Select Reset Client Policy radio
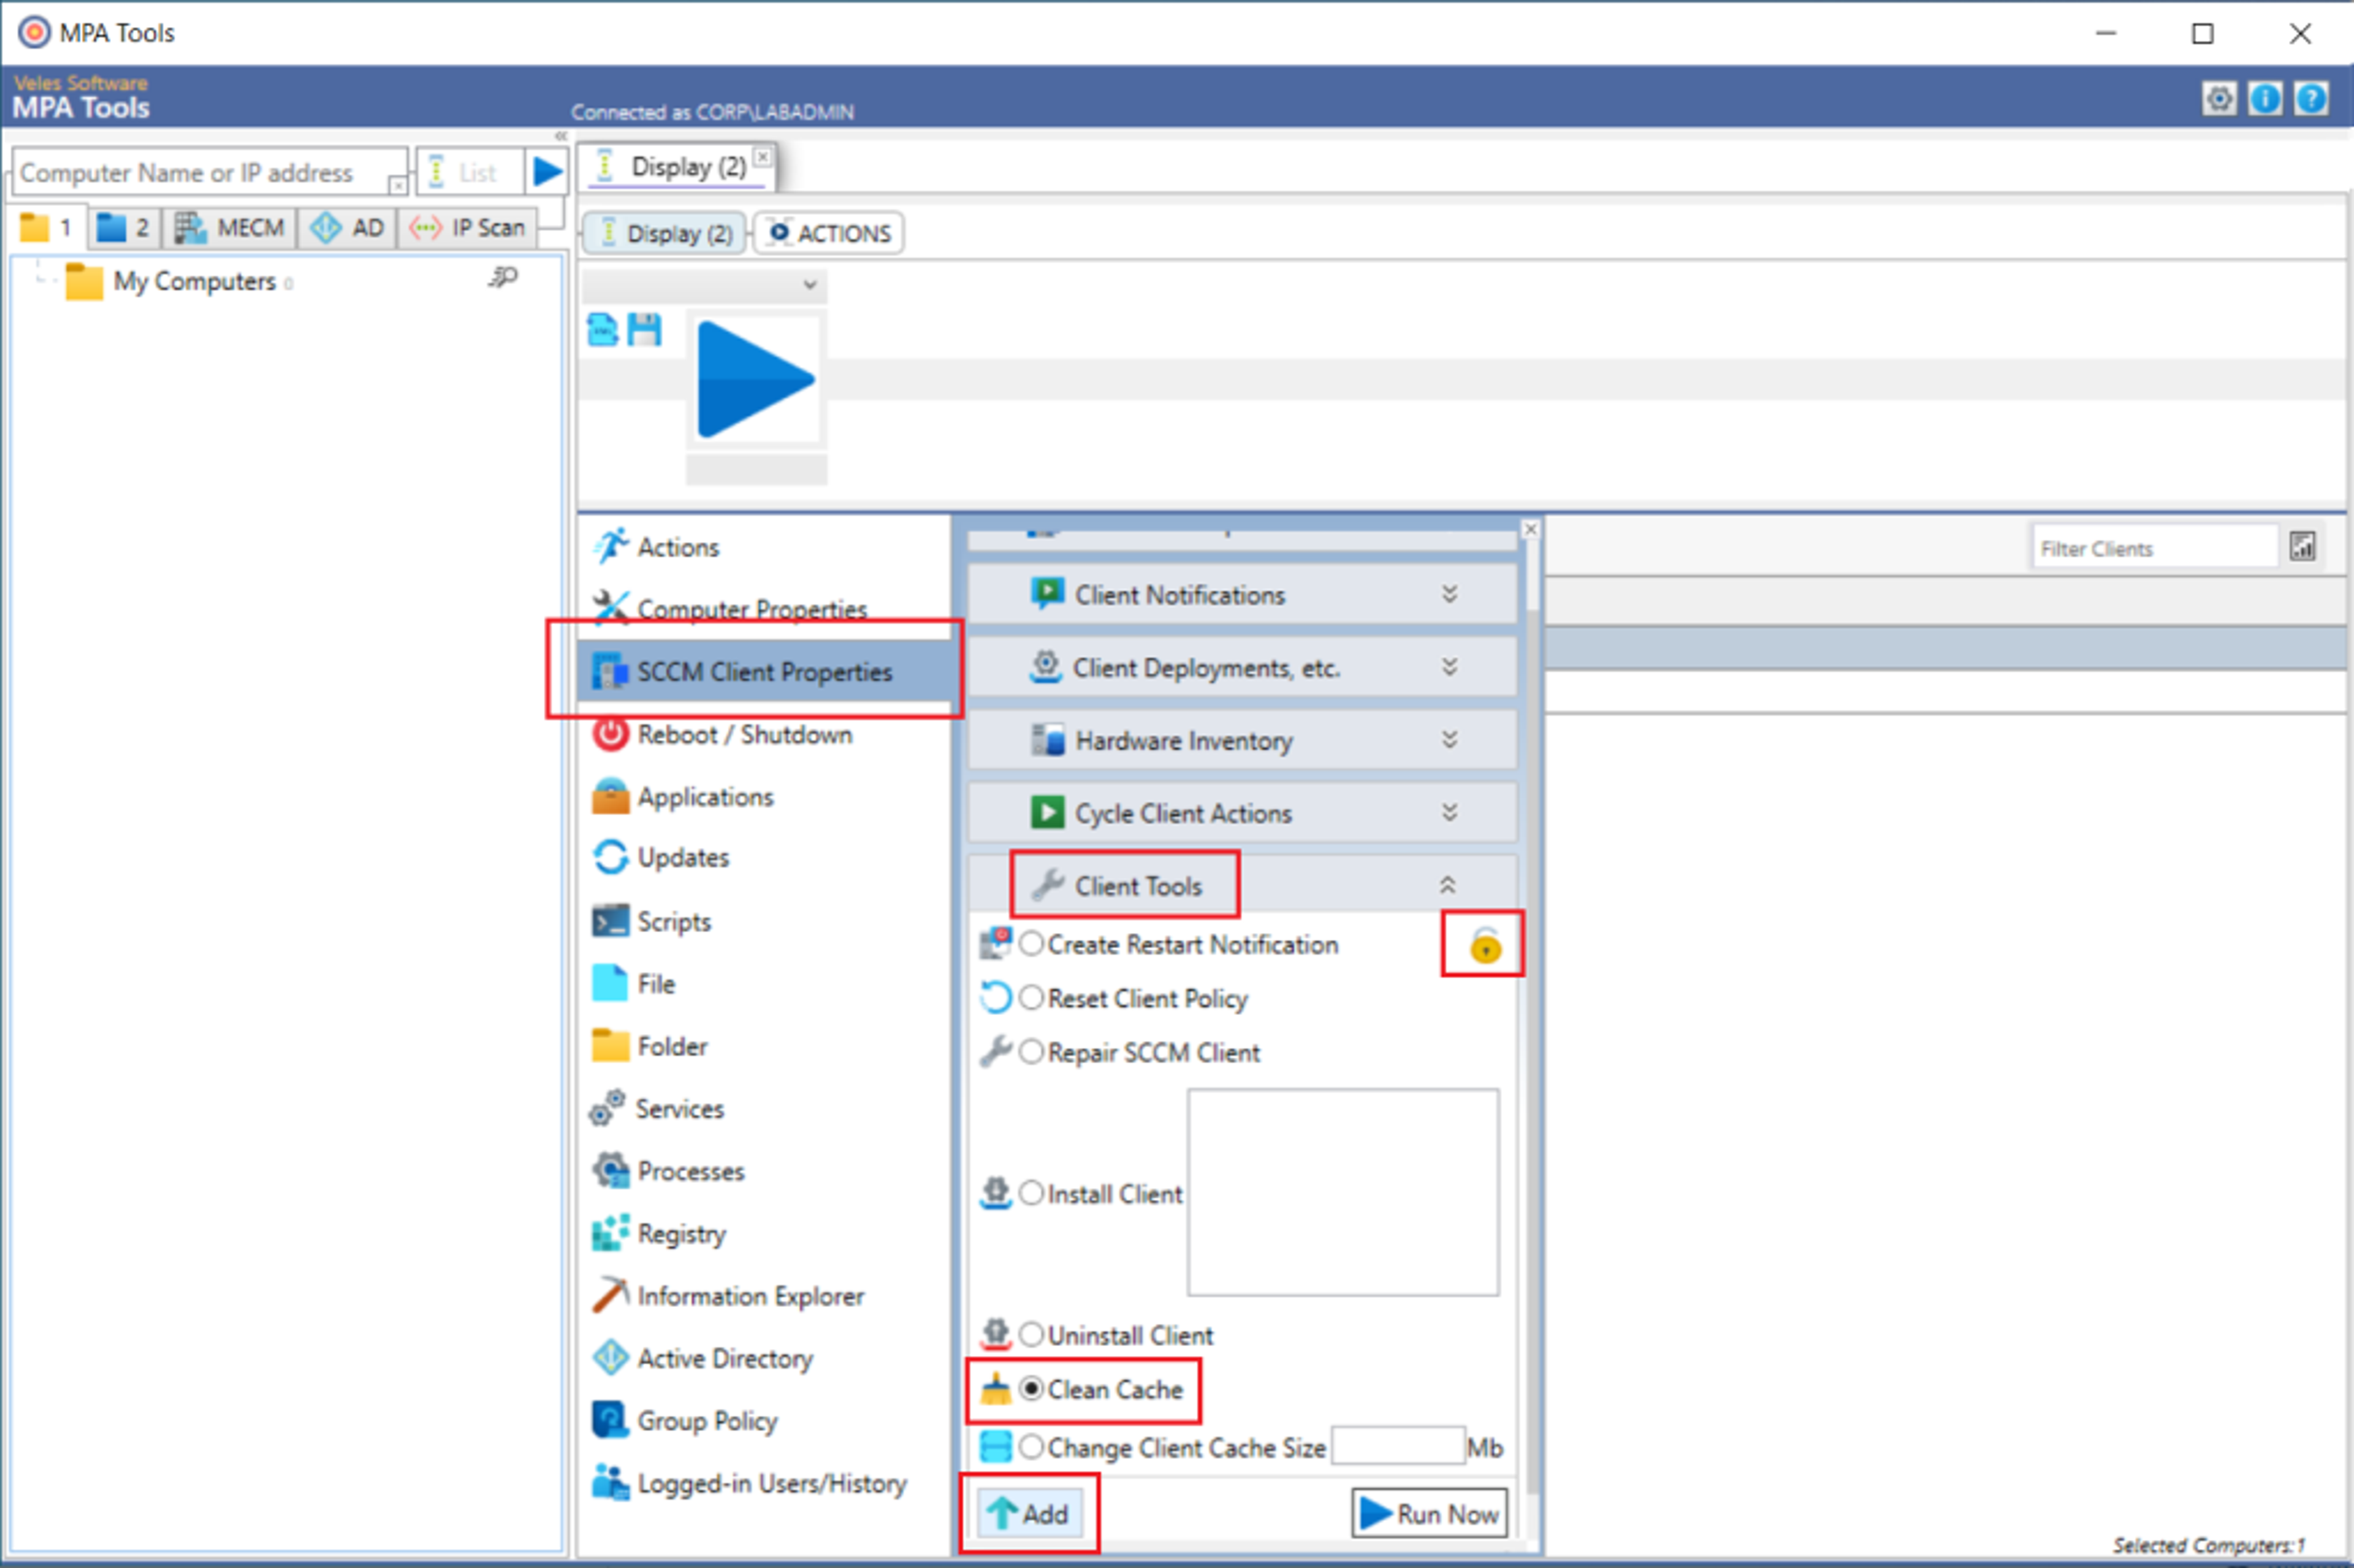This screenshot has height=1568, width=2354. point(1031,998)
